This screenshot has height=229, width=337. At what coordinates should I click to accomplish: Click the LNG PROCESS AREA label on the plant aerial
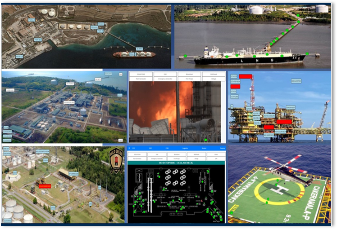click(x=69, y=103)
